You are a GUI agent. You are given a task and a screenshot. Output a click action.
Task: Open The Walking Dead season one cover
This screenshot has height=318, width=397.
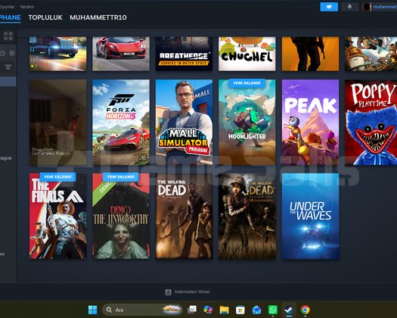[184, 216]
